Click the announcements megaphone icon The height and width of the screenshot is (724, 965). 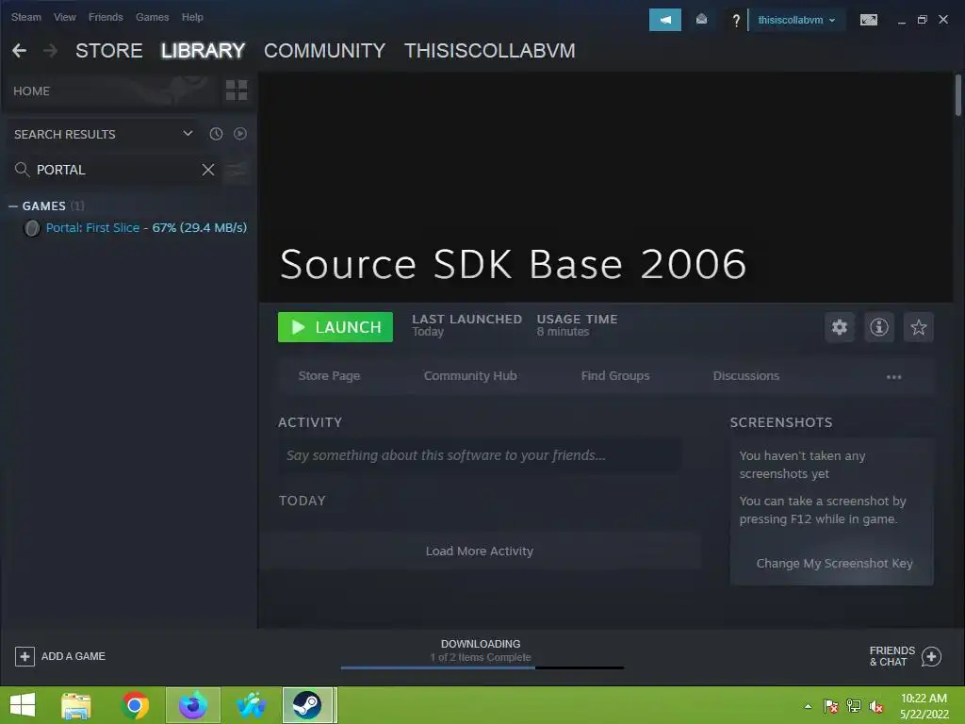(x=664, y=20)
